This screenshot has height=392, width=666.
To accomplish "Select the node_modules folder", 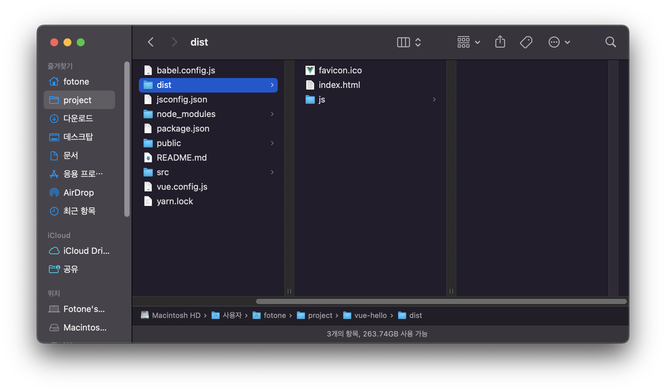I will (x=208, y=114).
